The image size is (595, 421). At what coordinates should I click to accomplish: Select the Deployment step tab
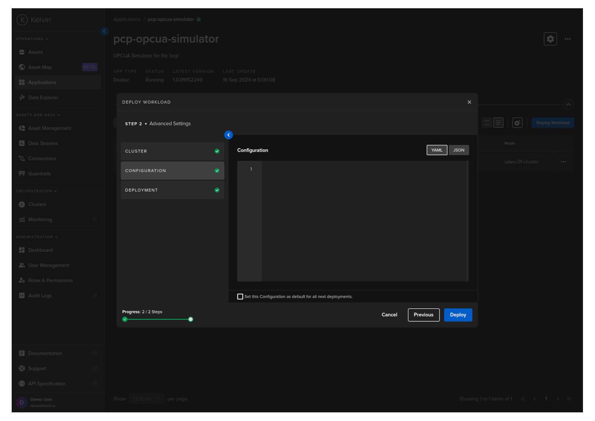(x=172, y=190)
